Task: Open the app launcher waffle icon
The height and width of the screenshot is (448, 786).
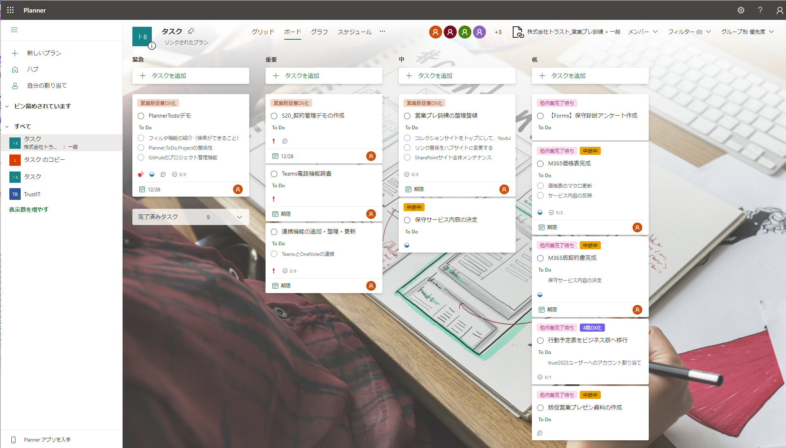Action: coord(11,10)
